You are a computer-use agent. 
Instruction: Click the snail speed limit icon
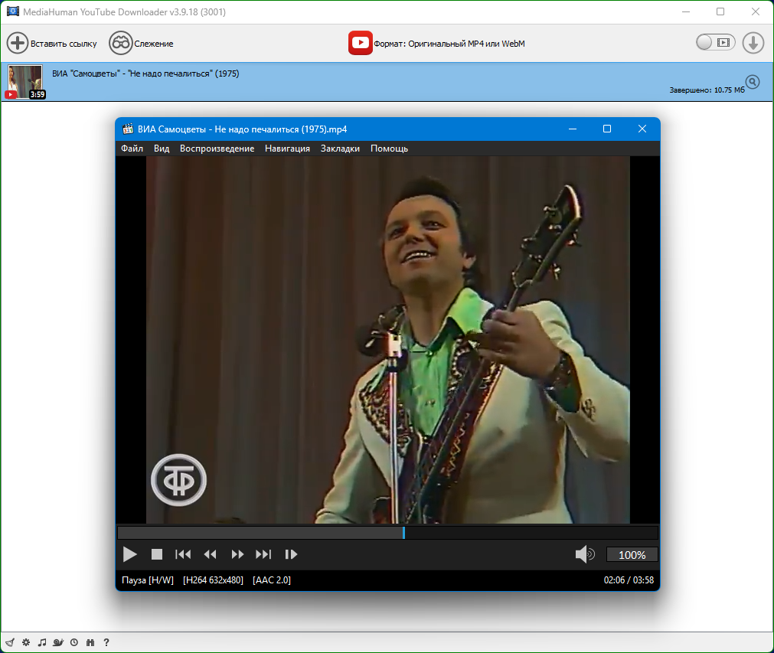[58, 642]
